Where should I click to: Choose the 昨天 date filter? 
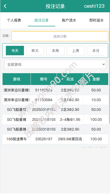click(35, 51)
